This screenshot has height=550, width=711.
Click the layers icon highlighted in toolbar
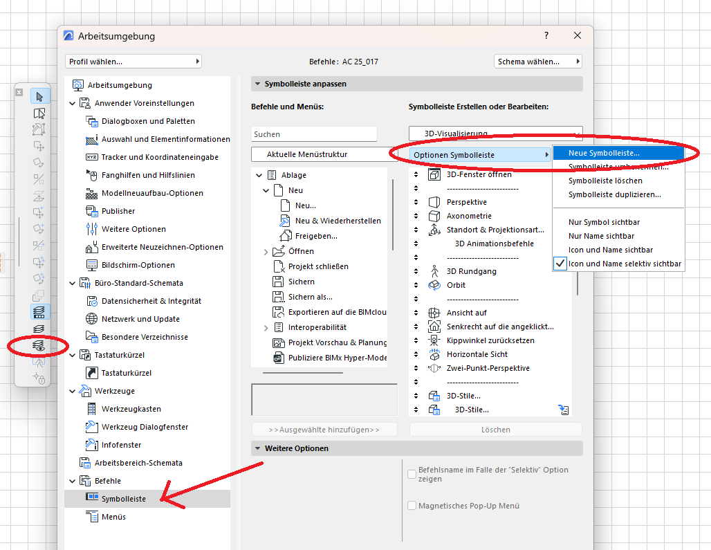click(39, 312)
